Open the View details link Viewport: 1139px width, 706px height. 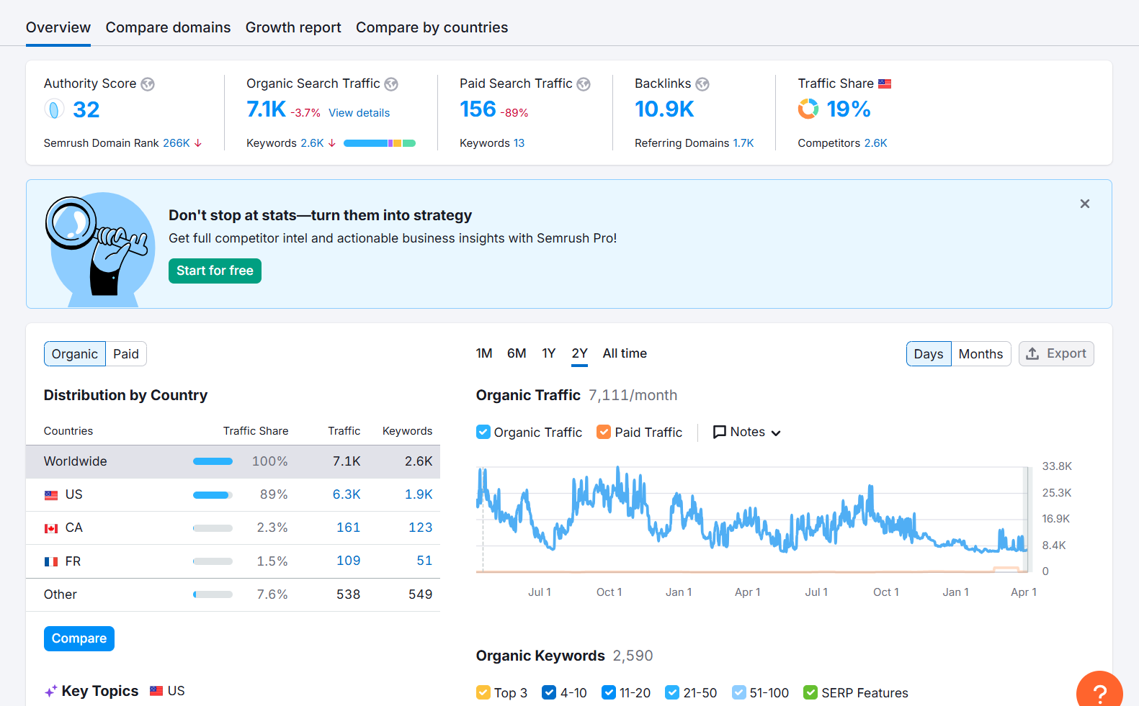359,113
